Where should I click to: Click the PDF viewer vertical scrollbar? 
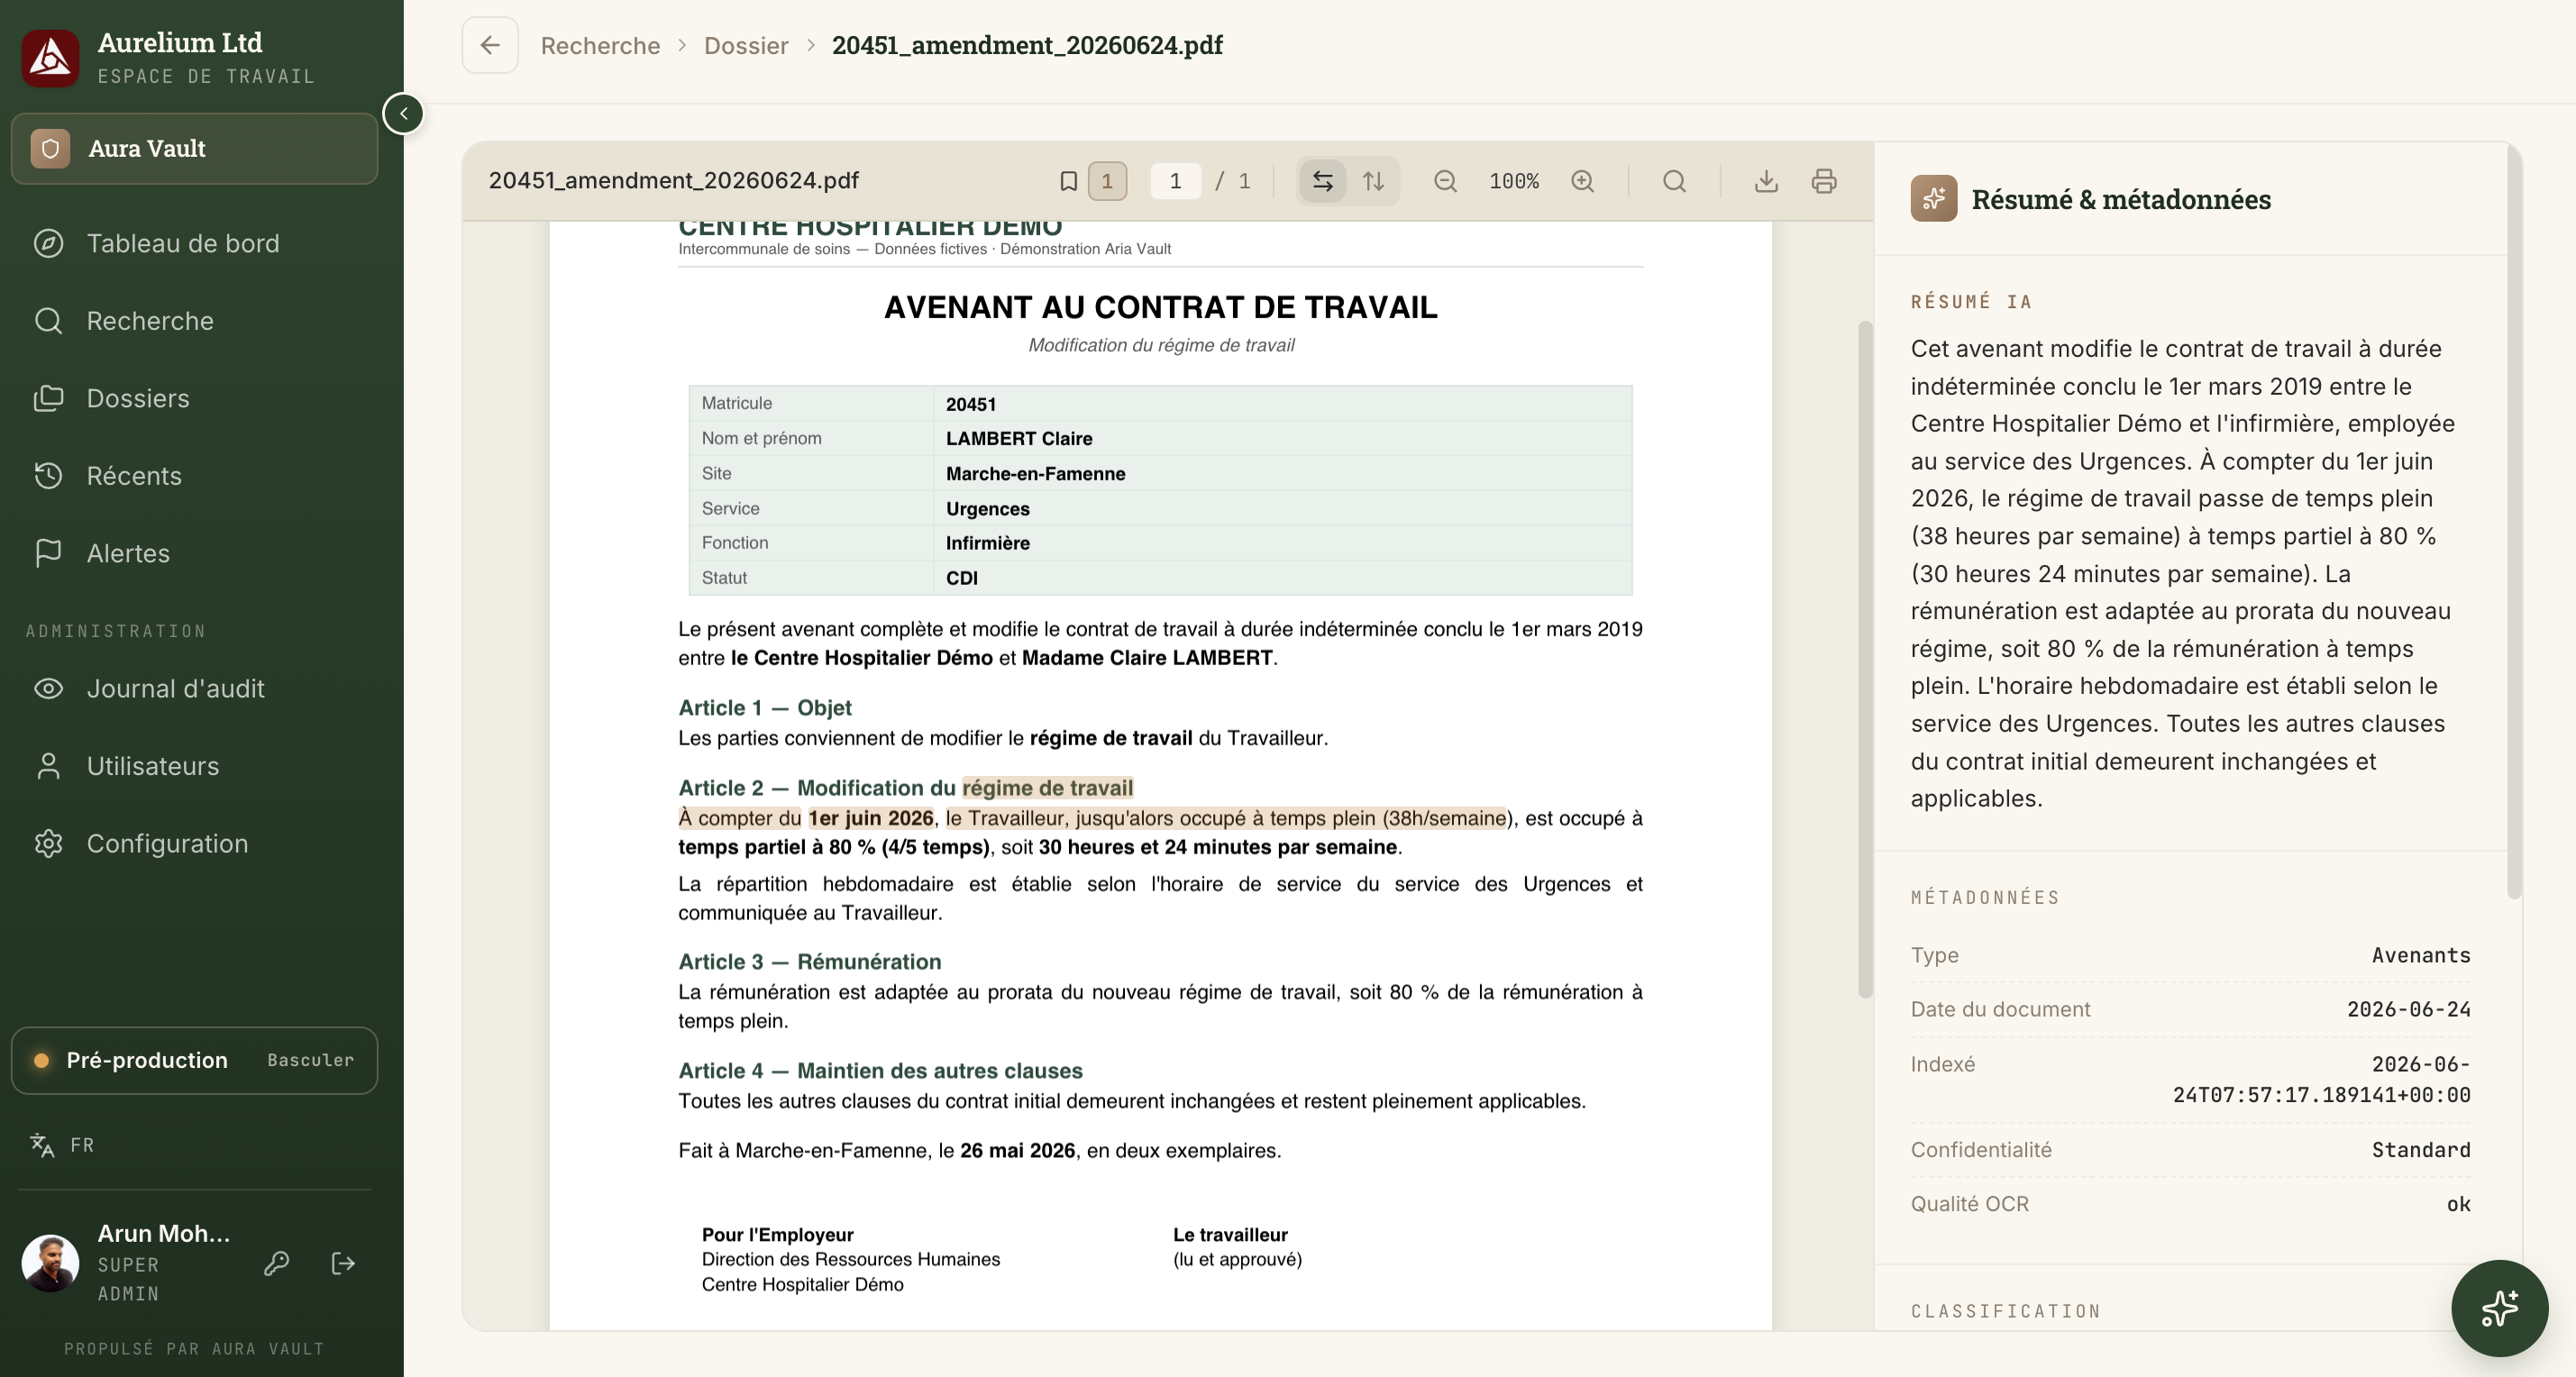click(1865, 658)
